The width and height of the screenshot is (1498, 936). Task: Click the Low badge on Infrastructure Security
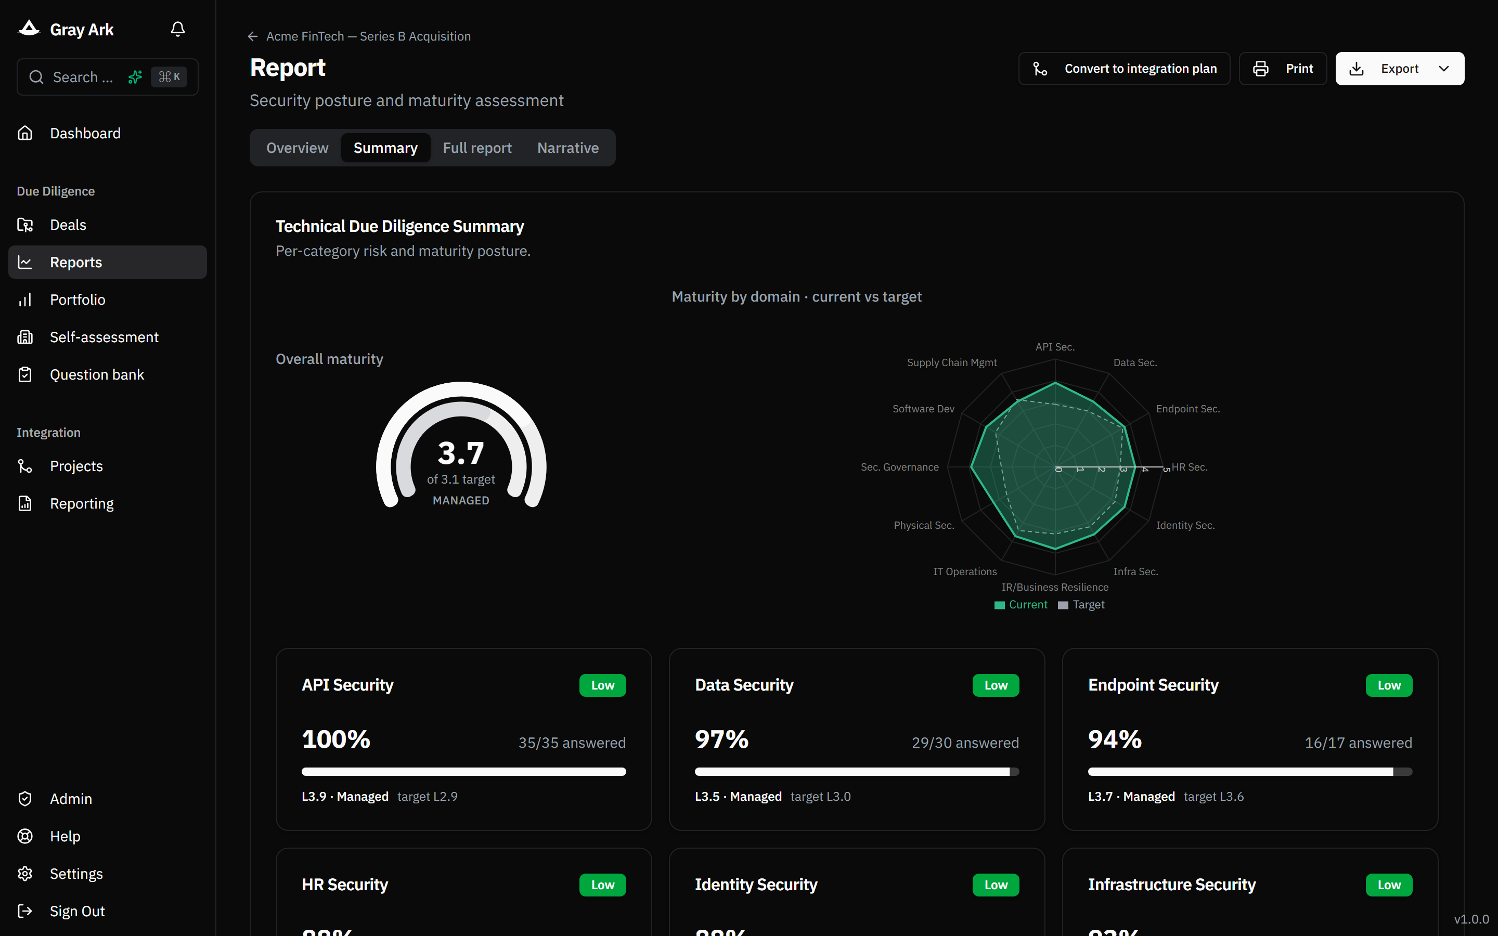(x=1389, y=885)
